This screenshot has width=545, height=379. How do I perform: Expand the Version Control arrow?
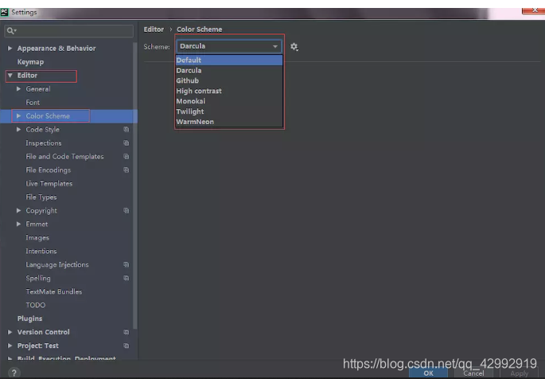pyautogui.click(x=10, y=332)
